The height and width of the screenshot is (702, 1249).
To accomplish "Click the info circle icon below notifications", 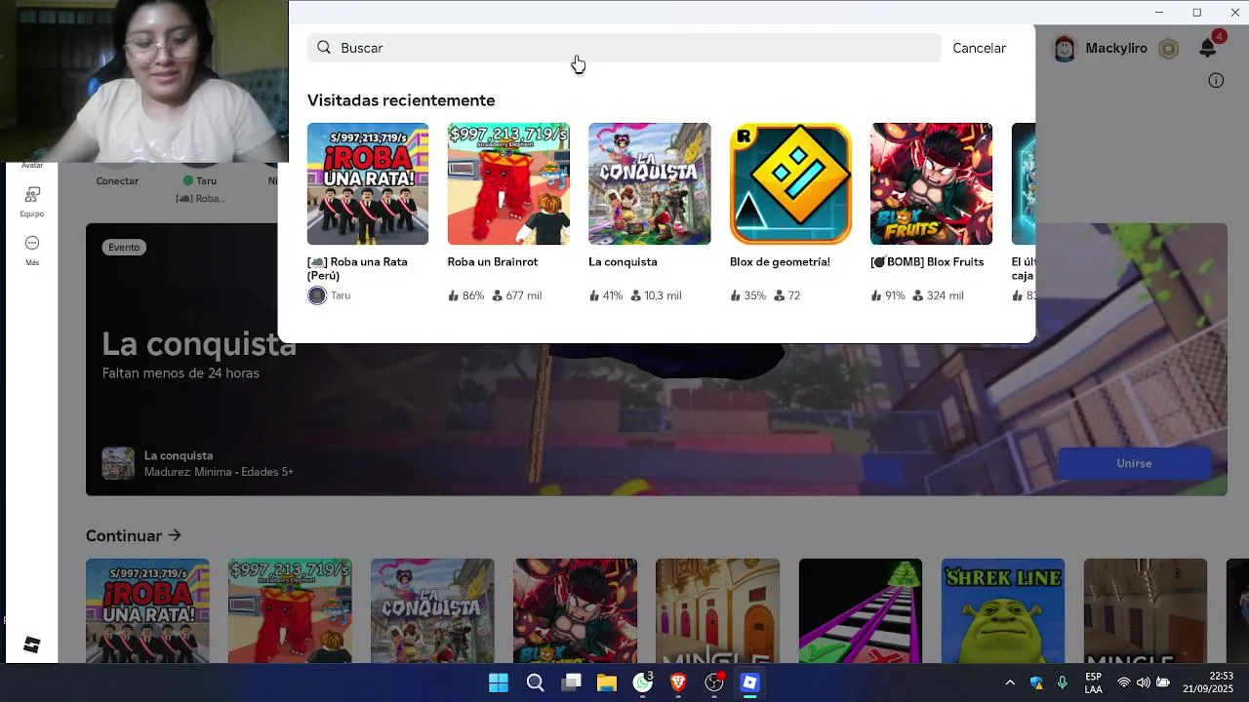I will pyautogui.click(x=1216, y=81).
